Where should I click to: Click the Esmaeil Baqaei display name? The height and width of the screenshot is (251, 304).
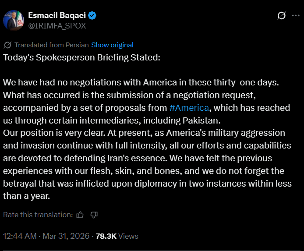[x=56, y=15]
